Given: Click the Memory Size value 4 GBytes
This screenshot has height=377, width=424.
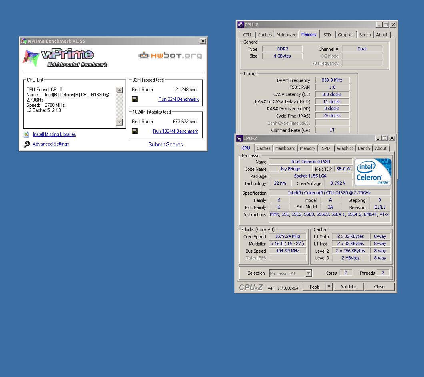Looking at the screenshot, I should 282,56.
